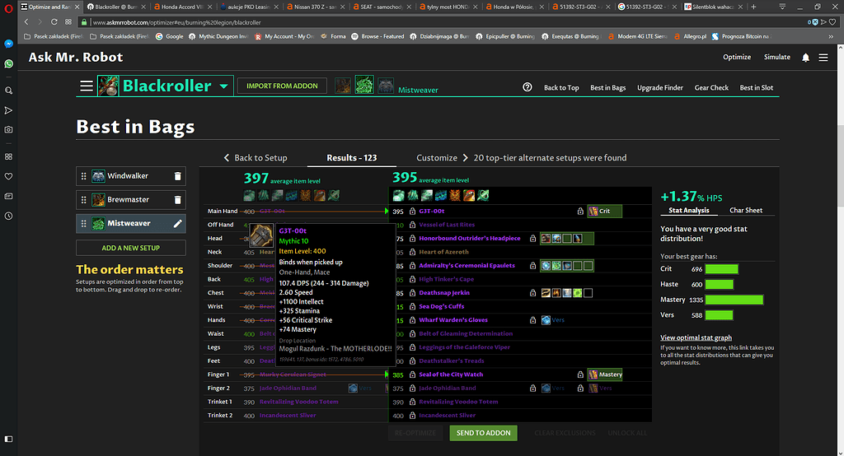The image size is (844, 456).
Task: Open the Opera main menu icon
Action: [x=8, y=8]
